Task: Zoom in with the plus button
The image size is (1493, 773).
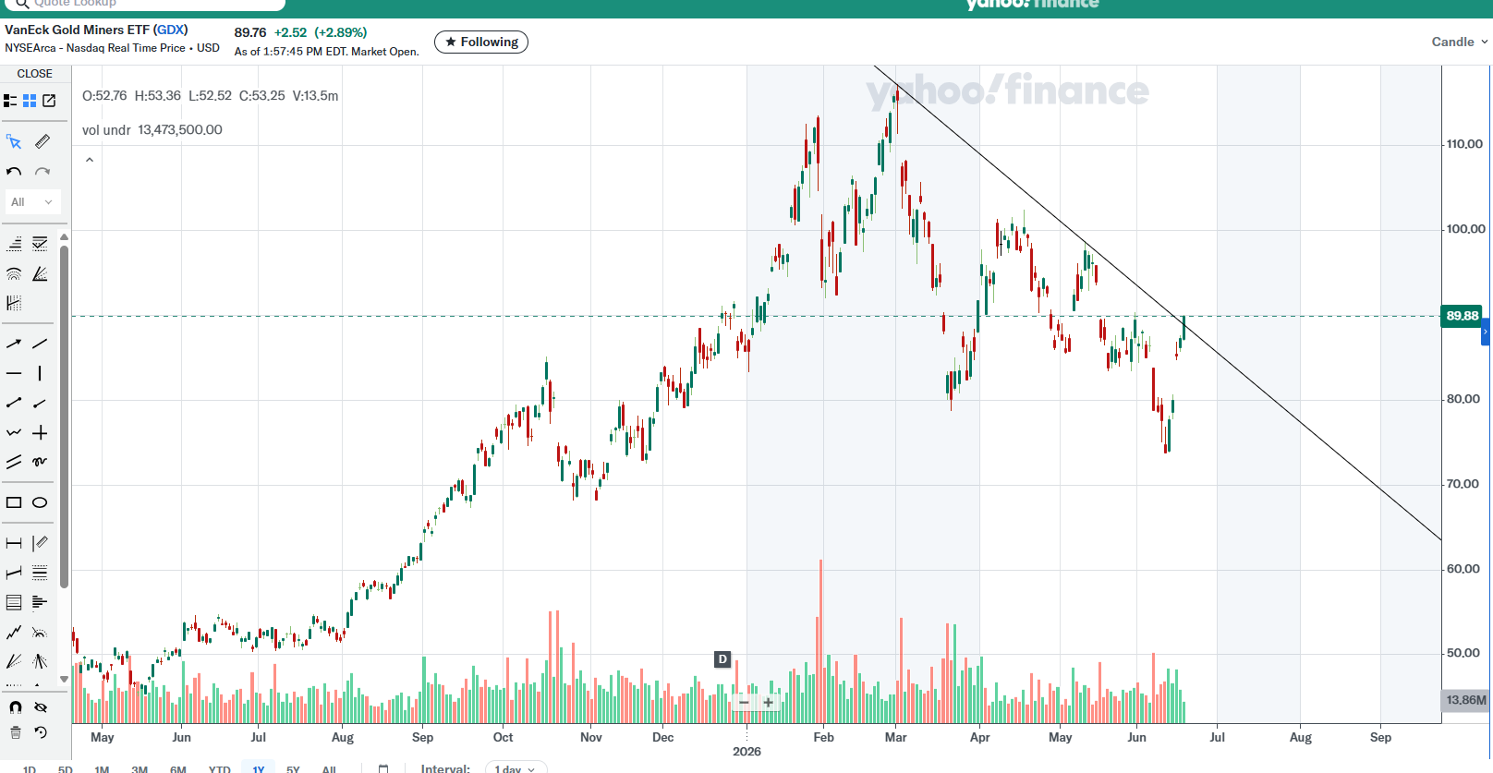Action: pyautogui.click(x=768, y=703)
